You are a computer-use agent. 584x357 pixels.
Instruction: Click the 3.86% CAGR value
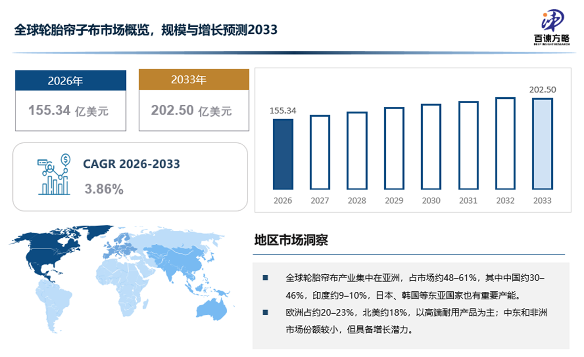104,189
